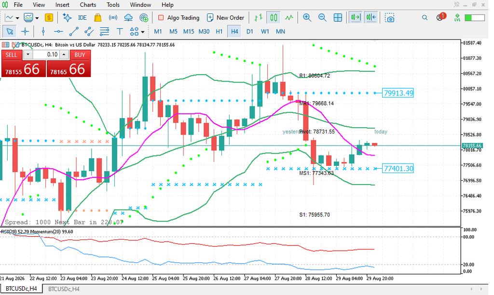Open the indicators list icon

click(x=28, y=18)
